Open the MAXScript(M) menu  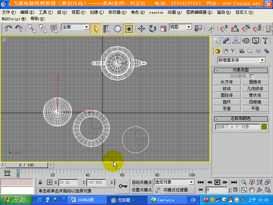click(x=14, y=19)
